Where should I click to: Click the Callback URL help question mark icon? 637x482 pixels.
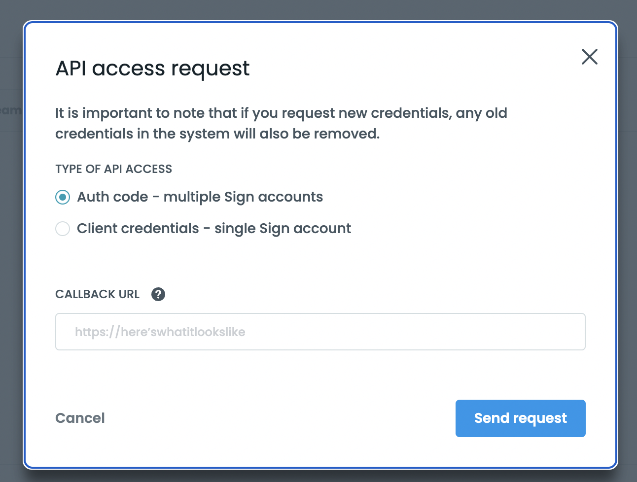[x=158, y=294]
